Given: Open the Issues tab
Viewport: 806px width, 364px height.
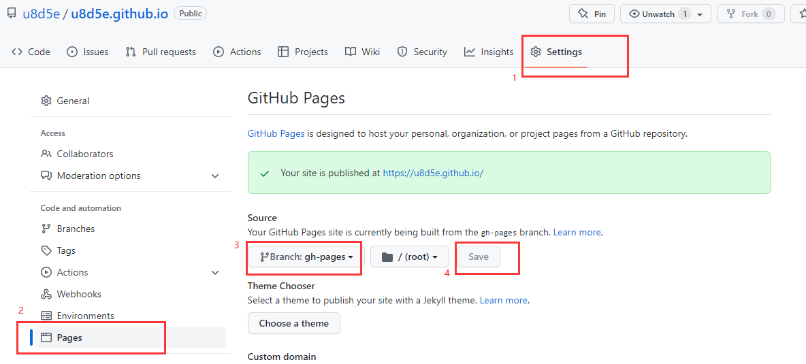Looking at the screenshot, I should (x=88, y=52).
